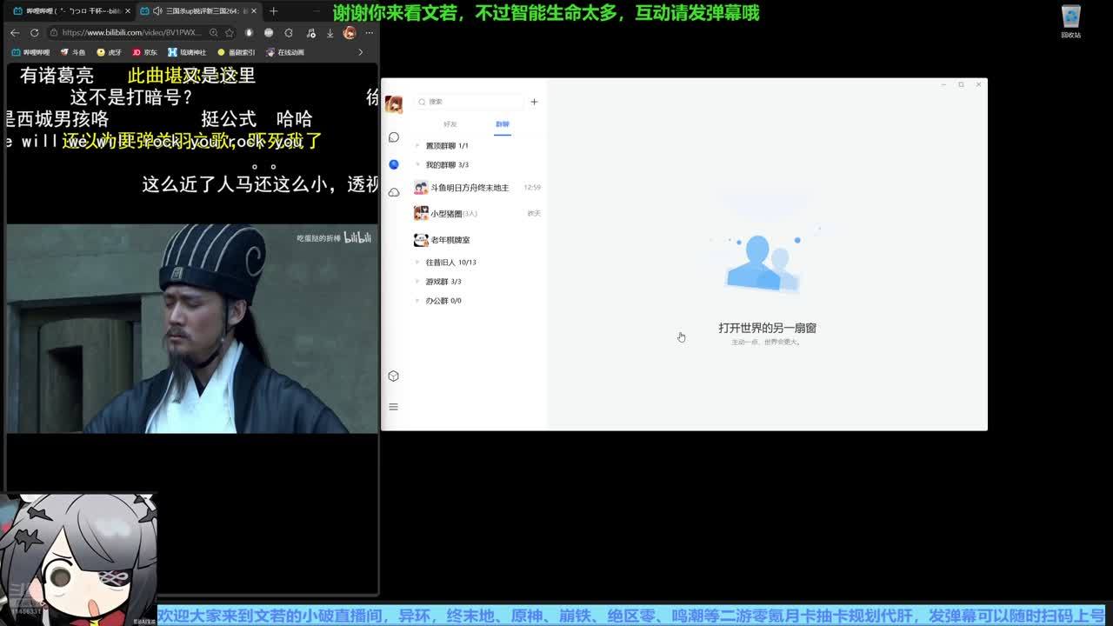The height and width of the screenshot is (626, 1113).
Task: Open the Recycle Bin desktop icon
Action: point(1070,21)
